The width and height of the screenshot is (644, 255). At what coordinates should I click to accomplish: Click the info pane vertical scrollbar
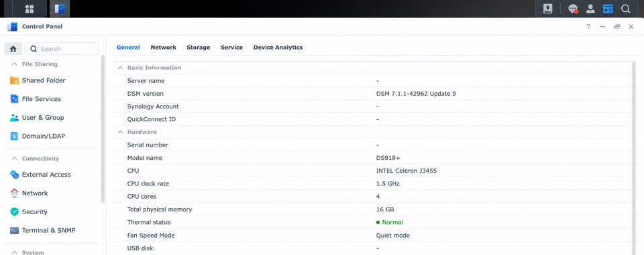tap(634, 158)
